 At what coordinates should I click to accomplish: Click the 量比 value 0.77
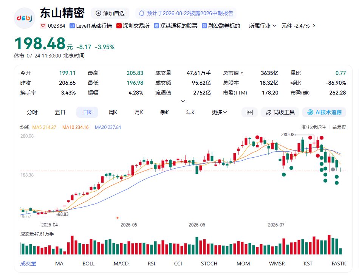coord(341,73)
